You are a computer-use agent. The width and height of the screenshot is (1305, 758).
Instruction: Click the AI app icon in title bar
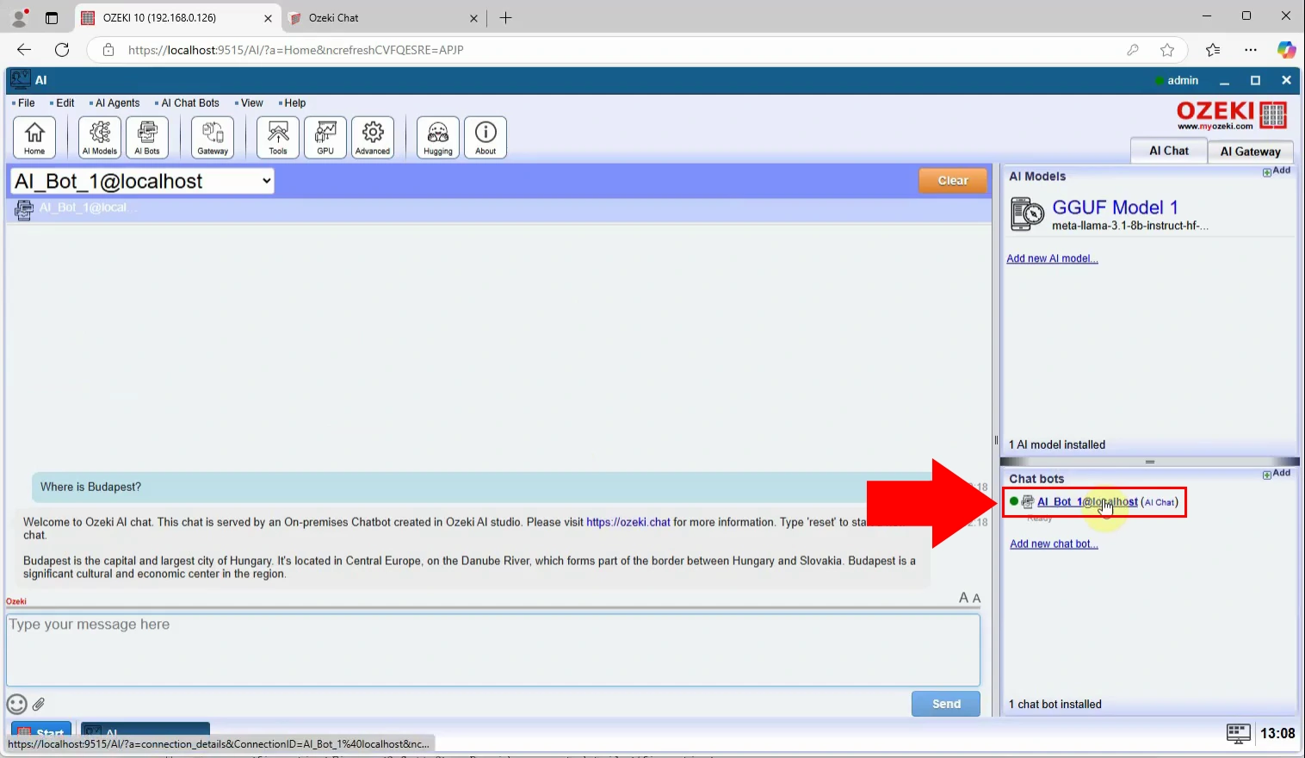tap(21, 79)
